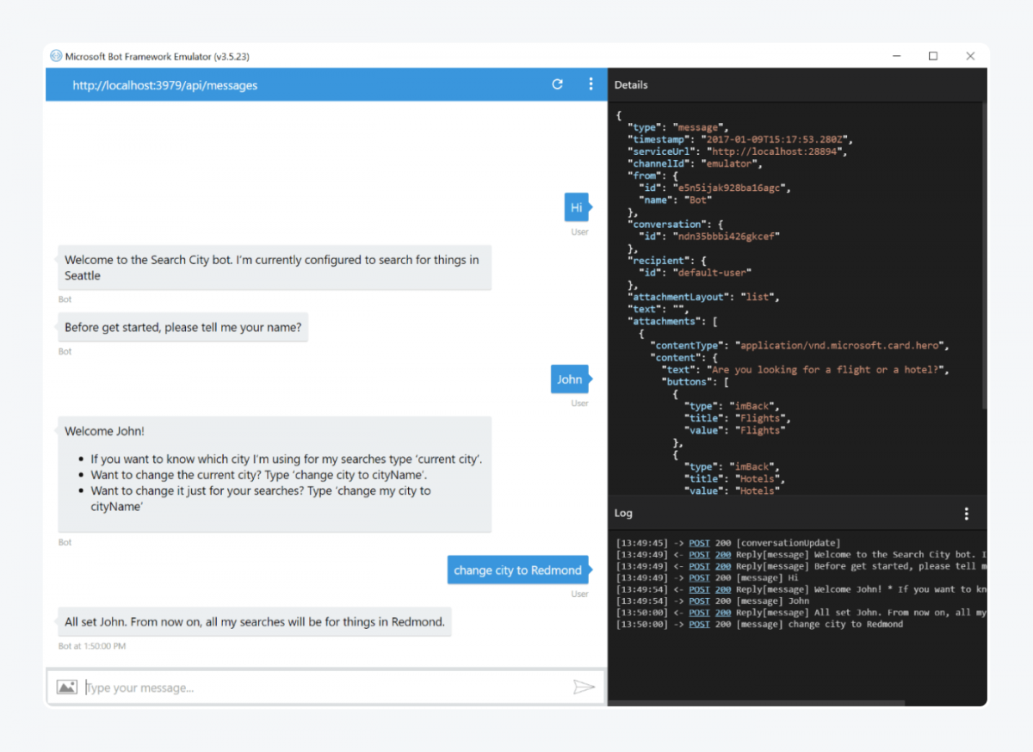The width and height of the screenshot is (1033, 752).
Task: Click the John user message bubble
Action: coord(569,379)
